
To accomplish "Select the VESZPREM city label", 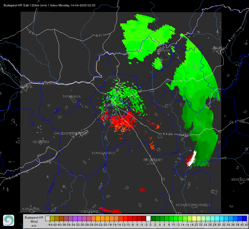I will (x=41, y=142).
